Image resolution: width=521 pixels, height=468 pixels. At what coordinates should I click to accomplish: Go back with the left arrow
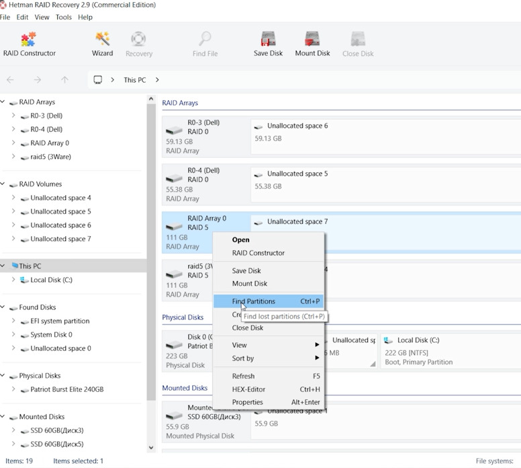[10, 80]
